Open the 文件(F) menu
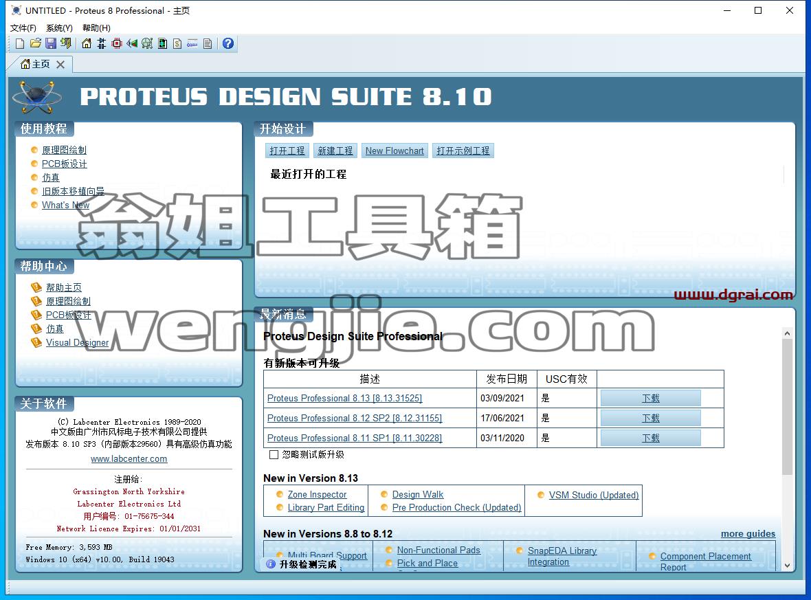 coord(23,28)
